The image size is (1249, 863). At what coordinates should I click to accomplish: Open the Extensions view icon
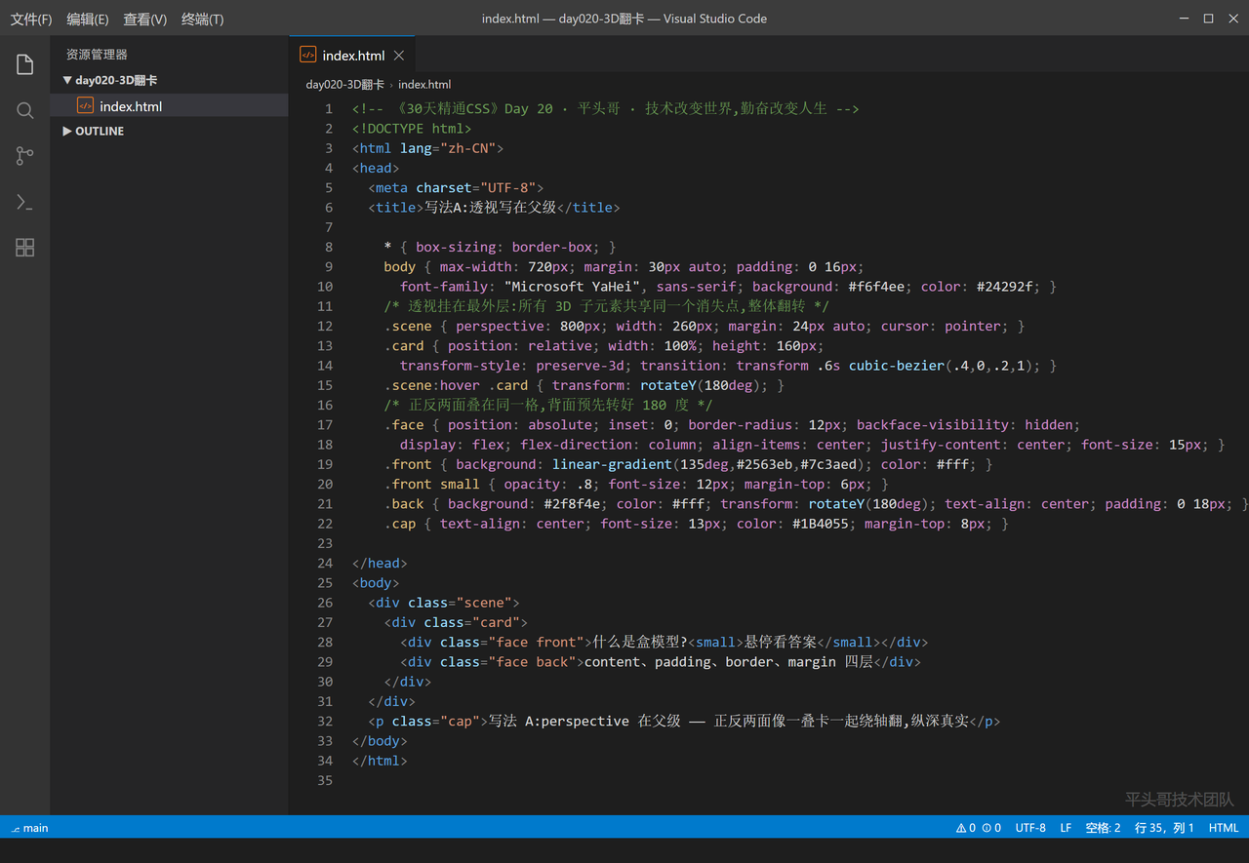point(25,248)
